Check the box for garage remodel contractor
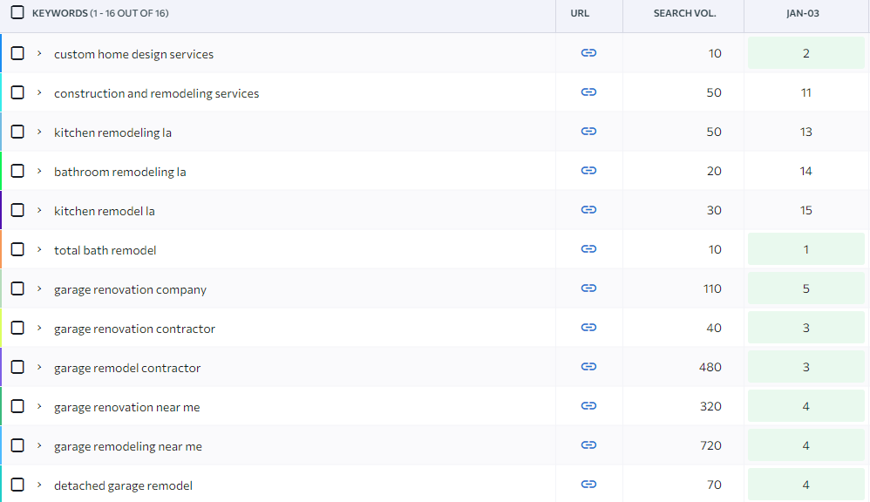The height and width of the screenshot is (502, 870). (x=17, y=367)
